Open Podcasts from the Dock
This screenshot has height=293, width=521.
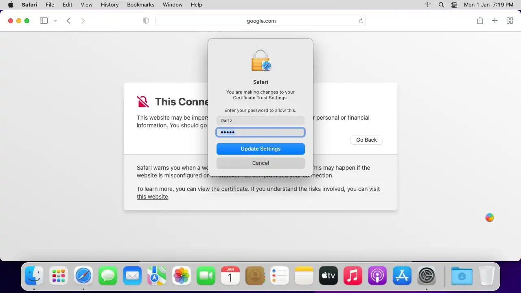pos(377,276)
